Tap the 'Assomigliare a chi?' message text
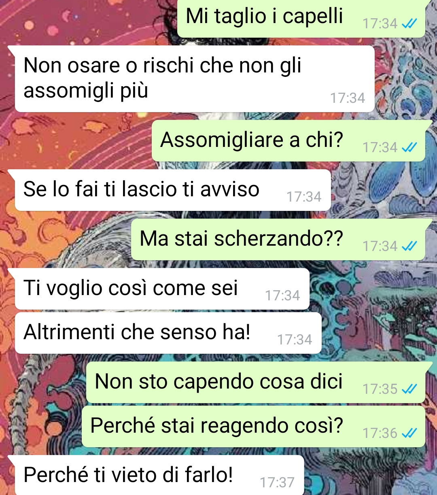Image resolution: width=437 pixels, height=495 pixels. [x=251, y=140]
